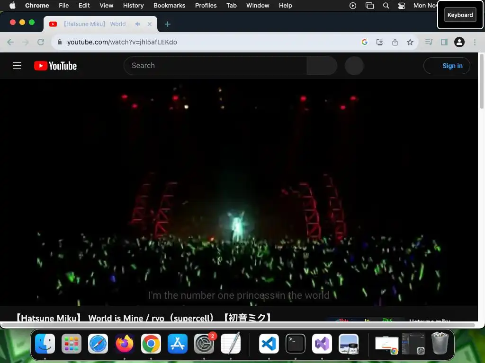Open Finder from the Dock
Viewport: 485px width, 363px height.
(45, 344)
